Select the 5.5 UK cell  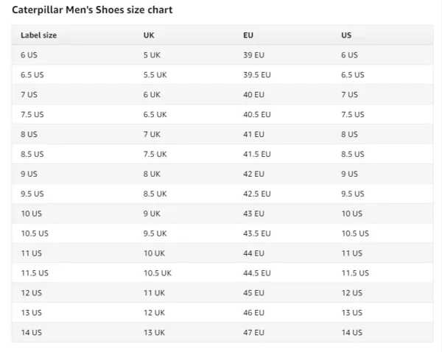pyautogui.click(x=155, y=75)
